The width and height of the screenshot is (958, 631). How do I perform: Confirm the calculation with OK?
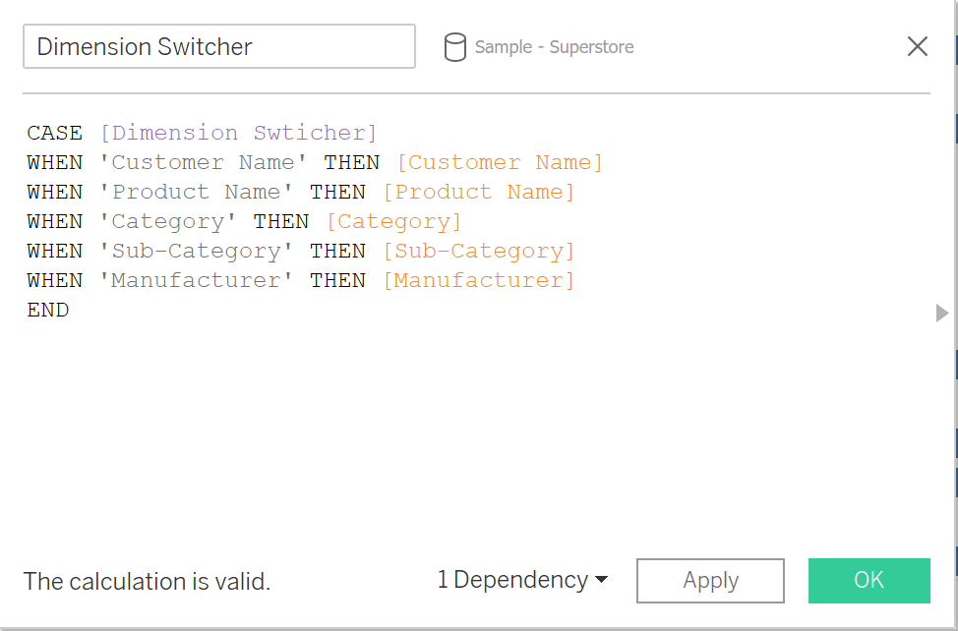(x=868, y=580)
